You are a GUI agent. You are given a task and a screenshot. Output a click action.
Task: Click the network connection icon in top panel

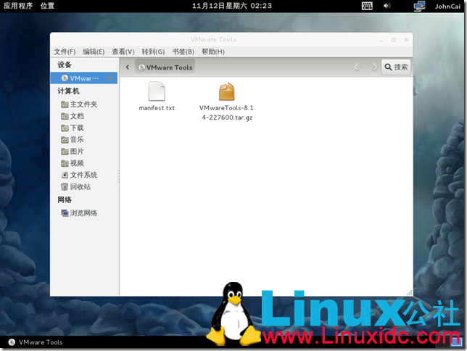tap(419, 6)
